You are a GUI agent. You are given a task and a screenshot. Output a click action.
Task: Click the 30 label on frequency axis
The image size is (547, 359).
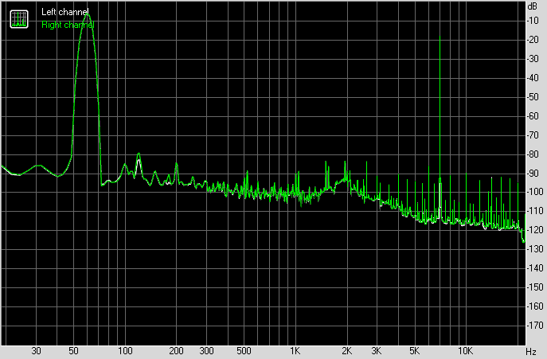[x=36, y=350]
